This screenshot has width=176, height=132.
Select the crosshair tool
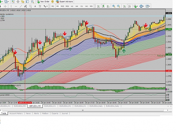click(x=5, y=6)
